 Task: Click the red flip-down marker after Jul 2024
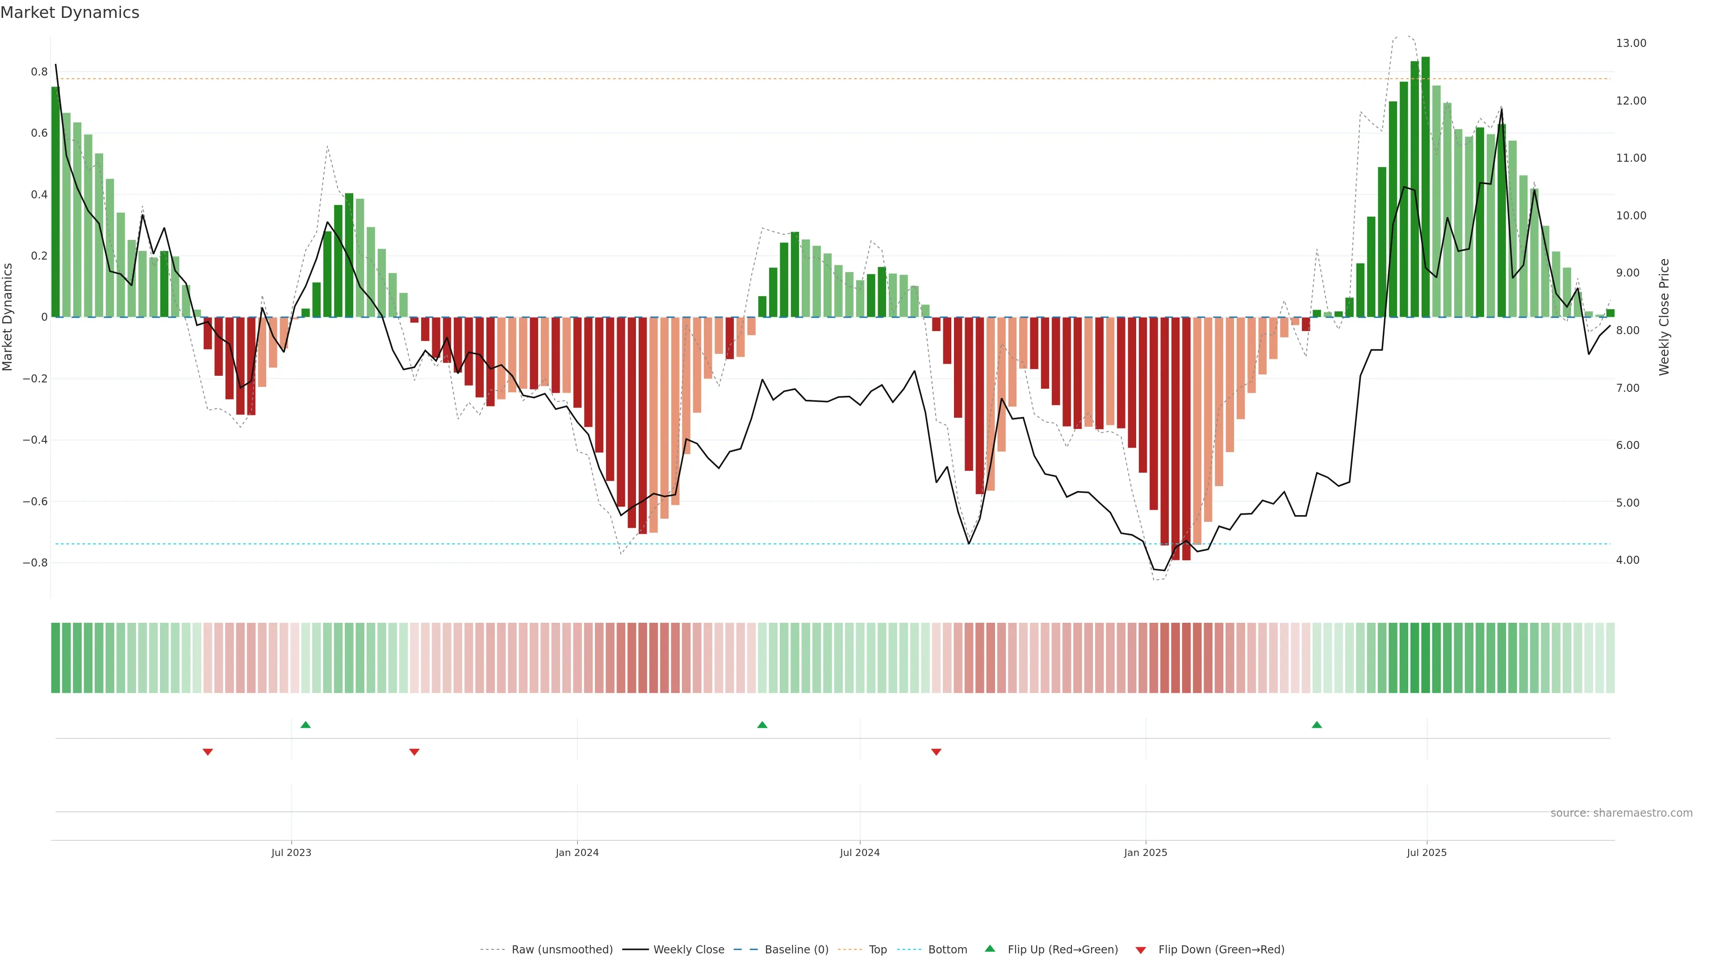point(936,752)
